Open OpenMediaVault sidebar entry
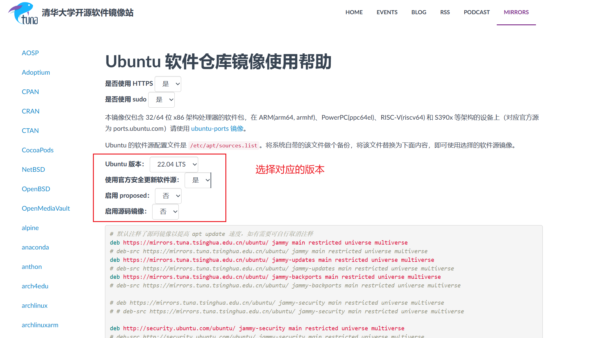The height and width of the screenshot is (338, 594). pos(46,208)
